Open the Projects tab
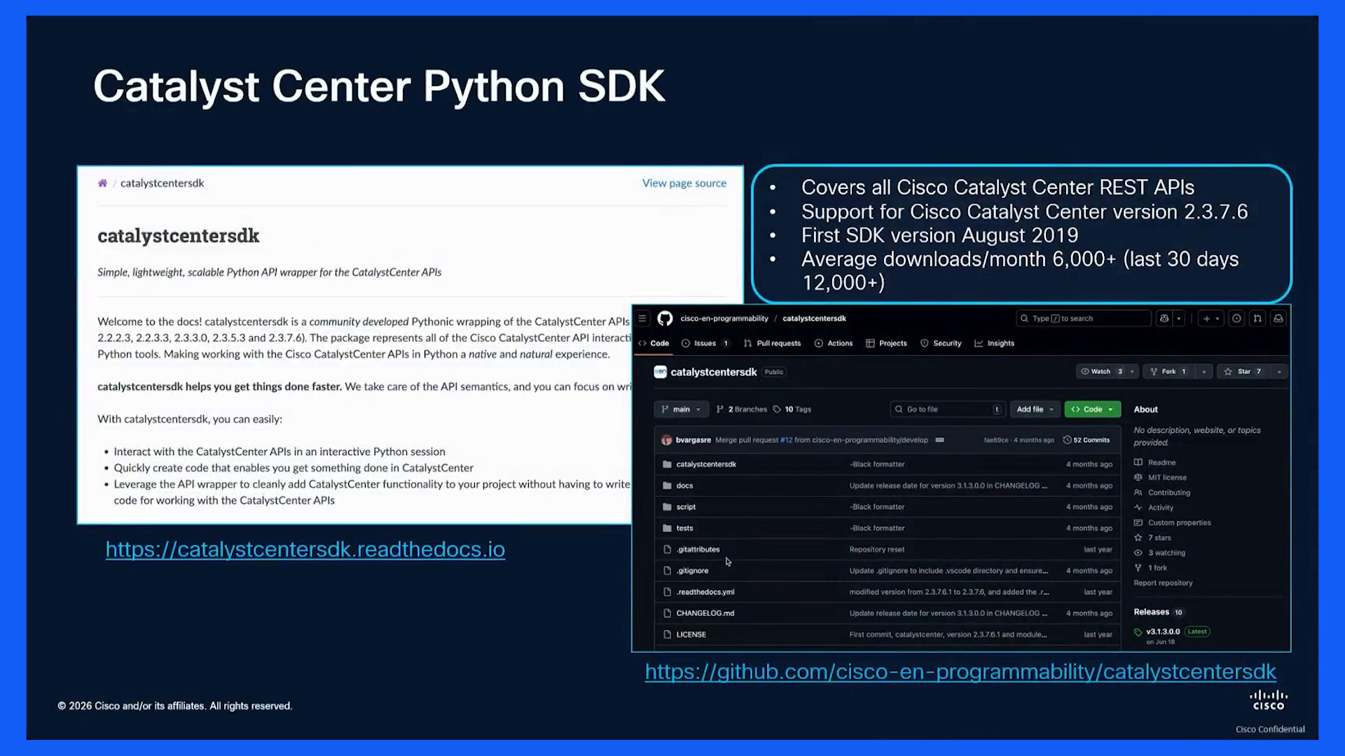Screen dimensions: 1345x756 click(886, 344)
